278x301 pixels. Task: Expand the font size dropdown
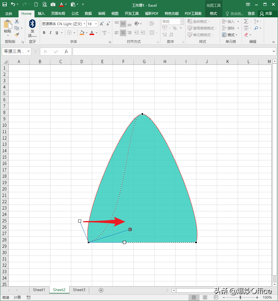click(x=96, y=24)
